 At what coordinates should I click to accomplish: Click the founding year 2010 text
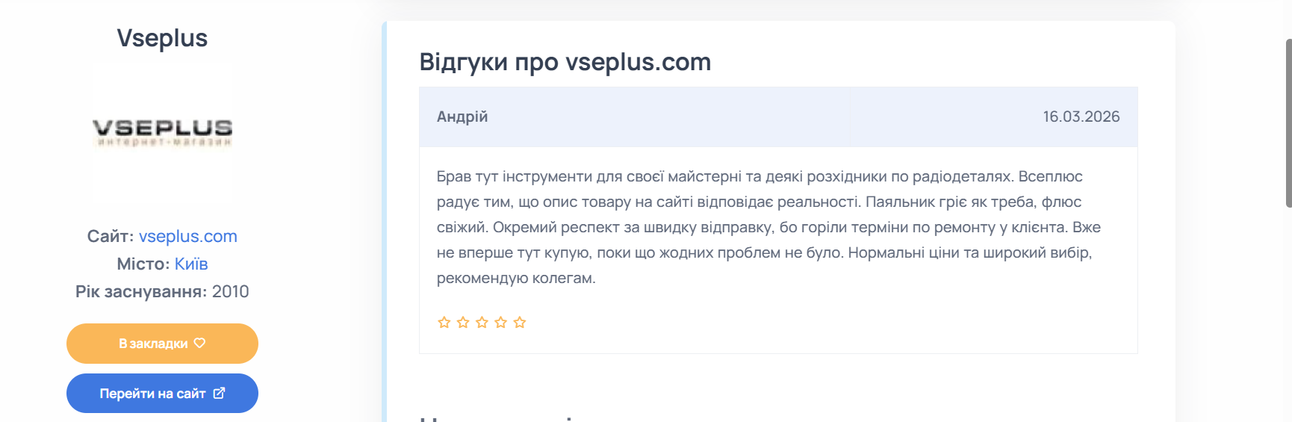pyautogui.click(x=230, y=291)
